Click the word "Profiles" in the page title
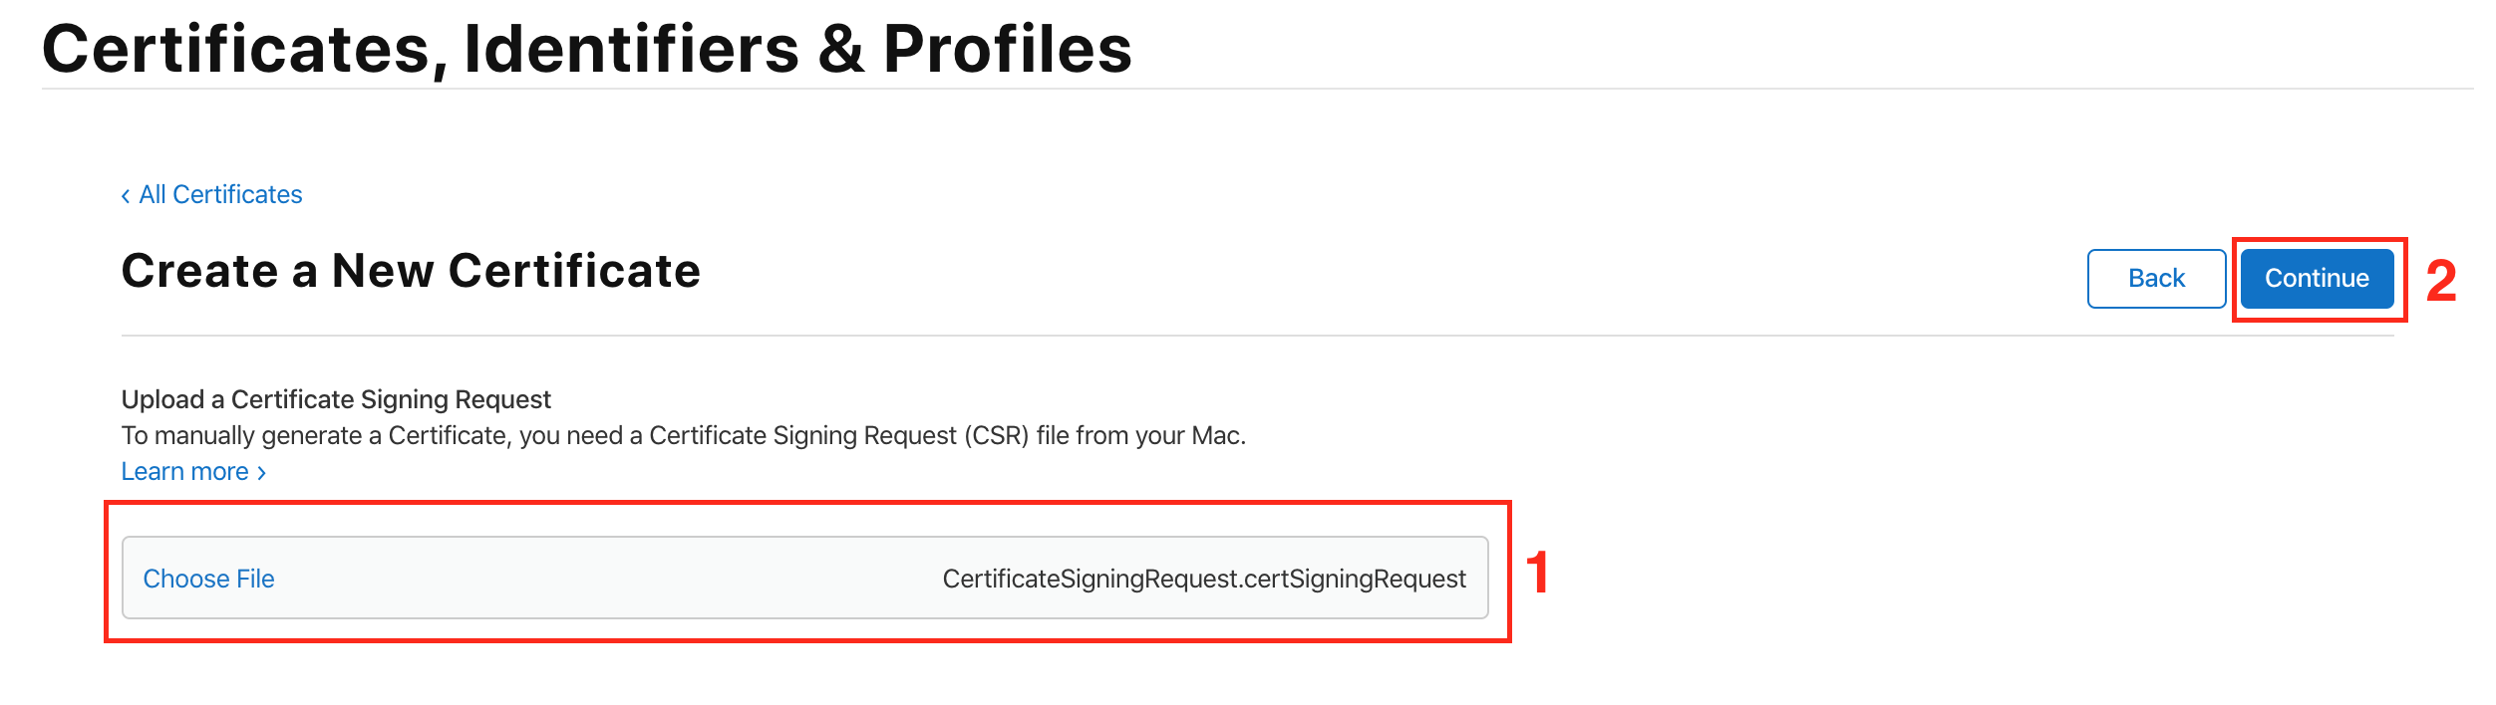This screenshot has width=2496, height=705. [x=1007, y=50]
